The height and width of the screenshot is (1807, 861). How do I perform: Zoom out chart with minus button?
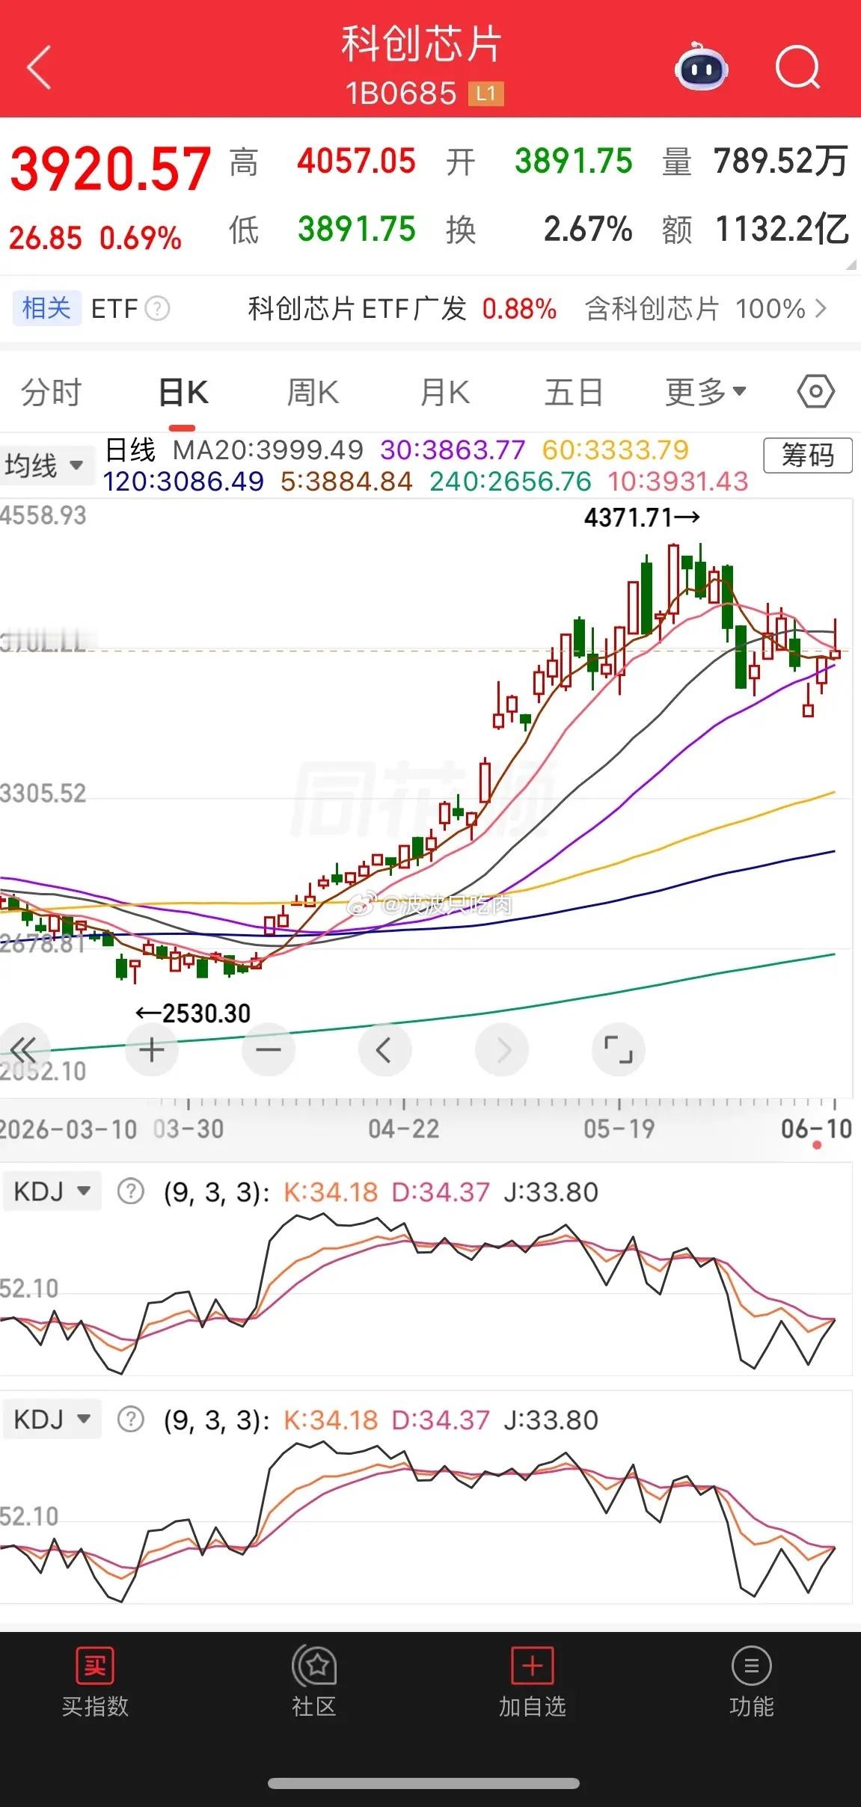269,1050
